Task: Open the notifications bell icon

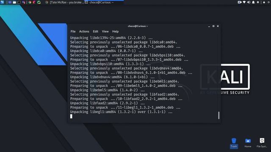Action: (253, 2)
